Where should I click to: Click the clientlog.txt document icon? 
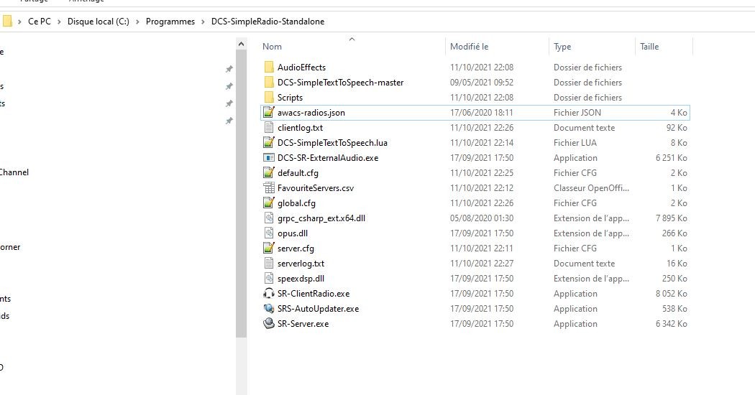[x=269, y=128]
